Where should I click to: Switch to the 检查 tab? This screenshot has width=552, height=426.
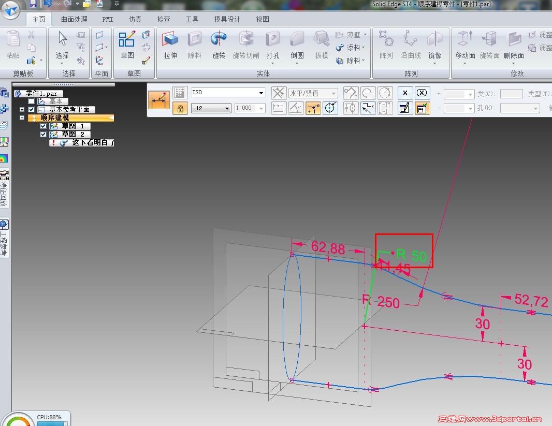(163, 19)
